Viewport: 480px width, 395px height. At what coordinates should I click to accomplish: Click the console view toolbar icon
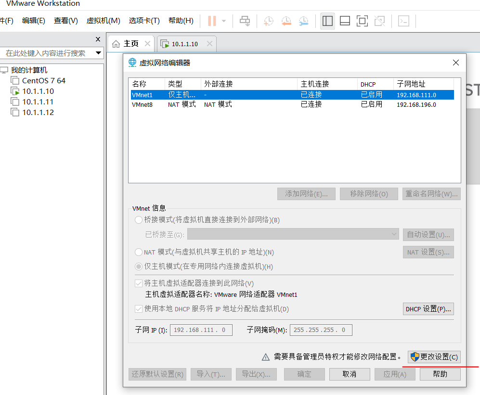point(403,21)
